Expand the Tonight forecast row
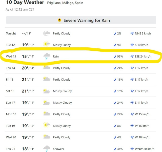162x152 pixels. coord(81,33)
